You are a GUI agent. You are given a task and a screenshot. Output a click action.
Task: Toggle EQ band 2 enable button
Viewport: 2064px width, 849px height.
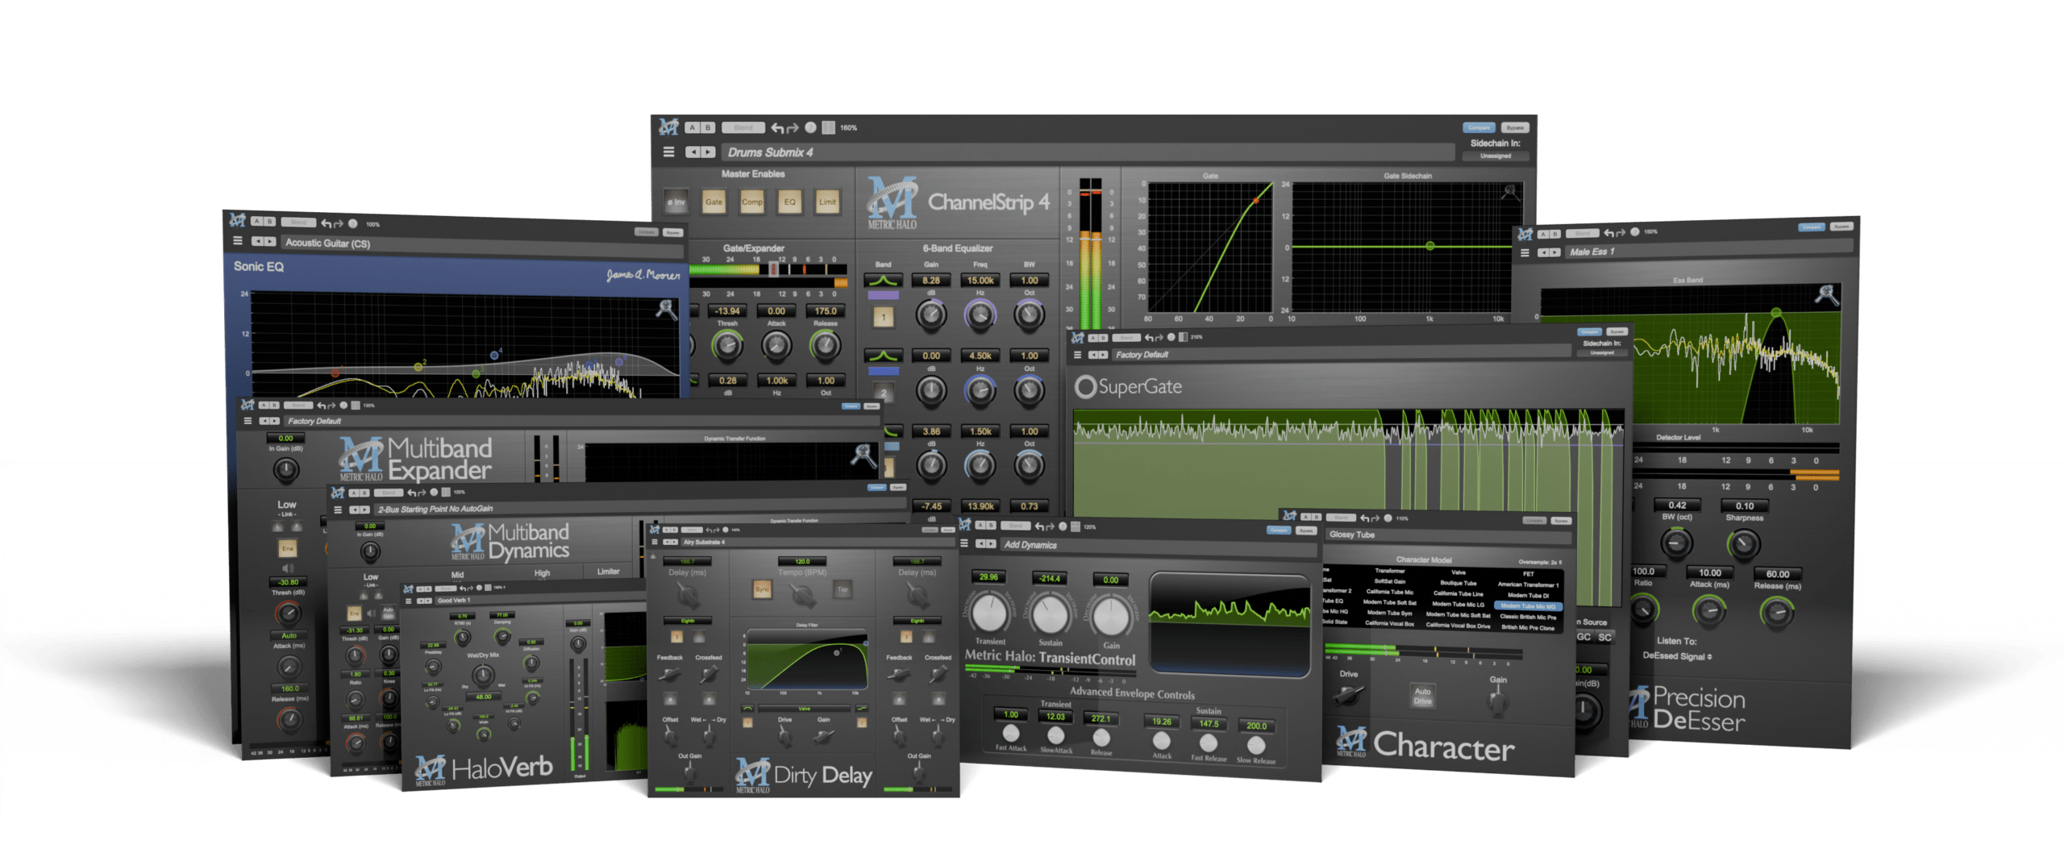883,393
